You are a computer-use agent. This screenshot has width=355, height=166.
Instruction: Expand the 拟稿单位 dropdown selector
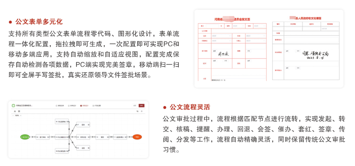(x=221, y=41)
